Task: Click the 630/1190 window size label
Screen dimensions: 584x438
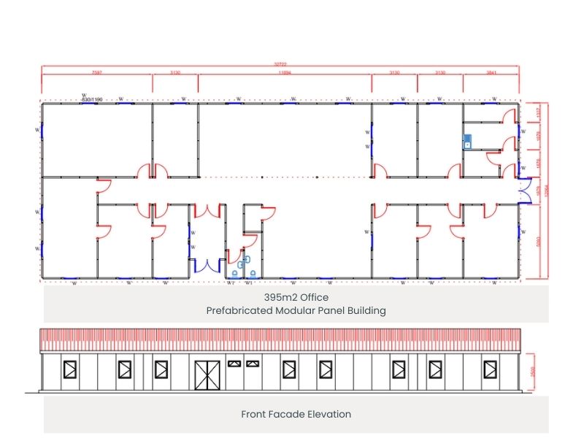Action: pyautogui.click(x=89, y=99)
